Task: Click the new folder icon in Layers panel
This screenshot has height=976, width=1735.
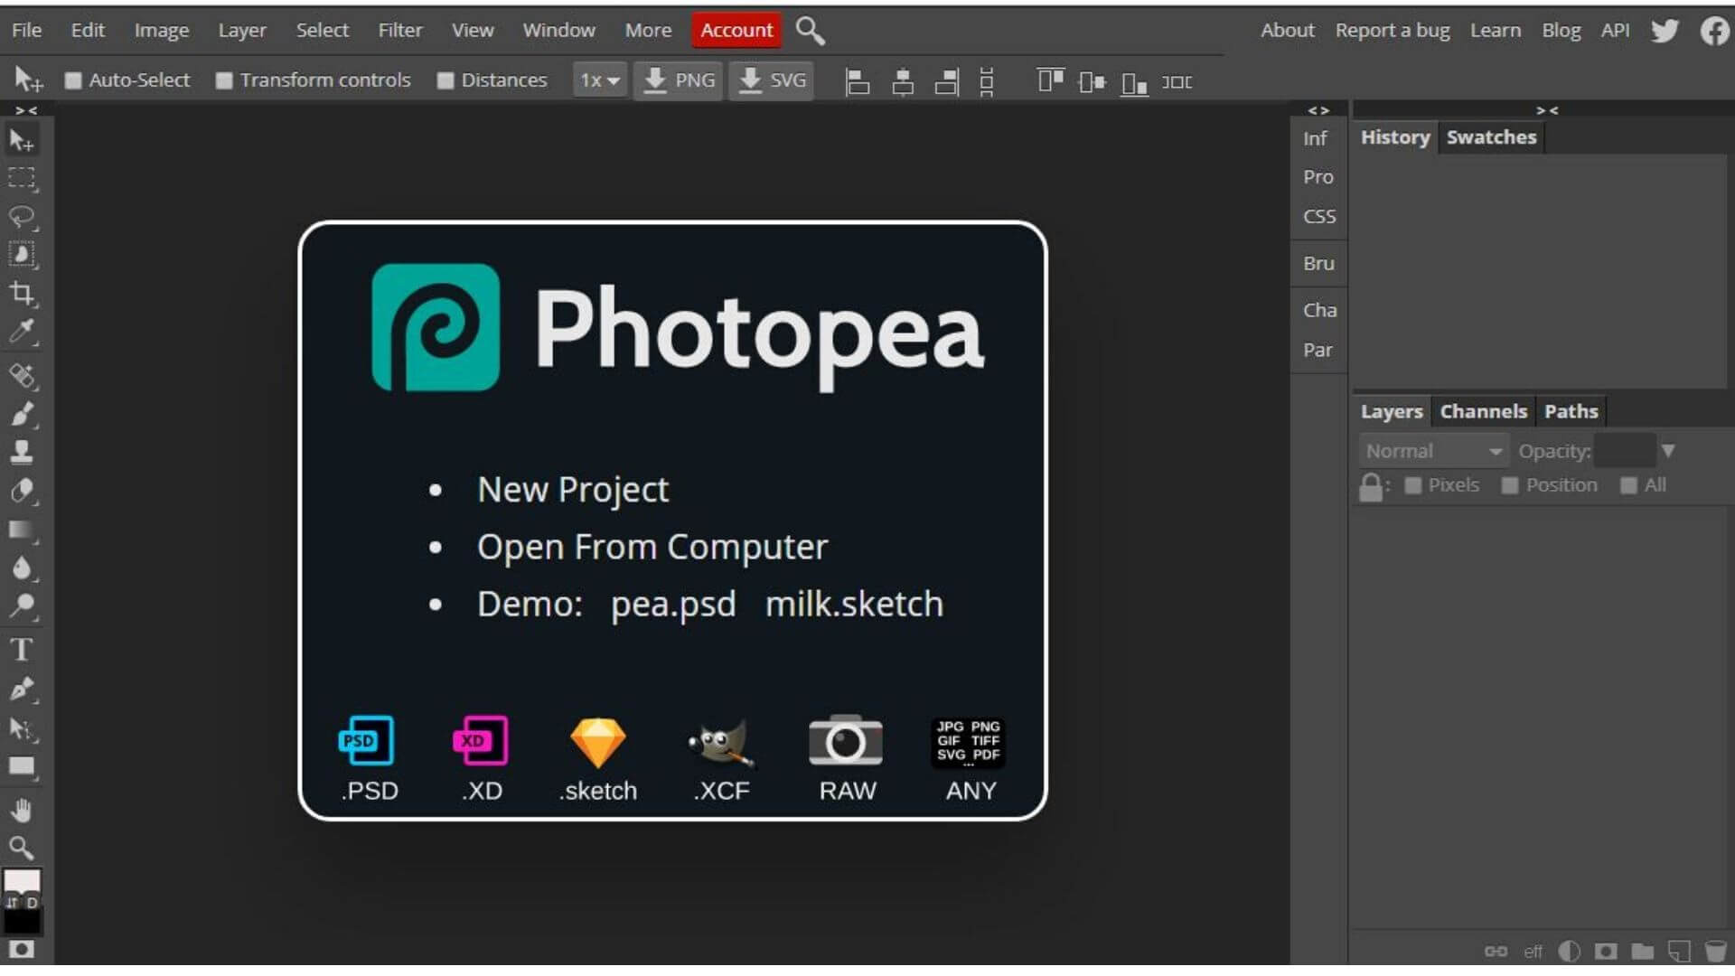Action: click(x=1643, y=952)
